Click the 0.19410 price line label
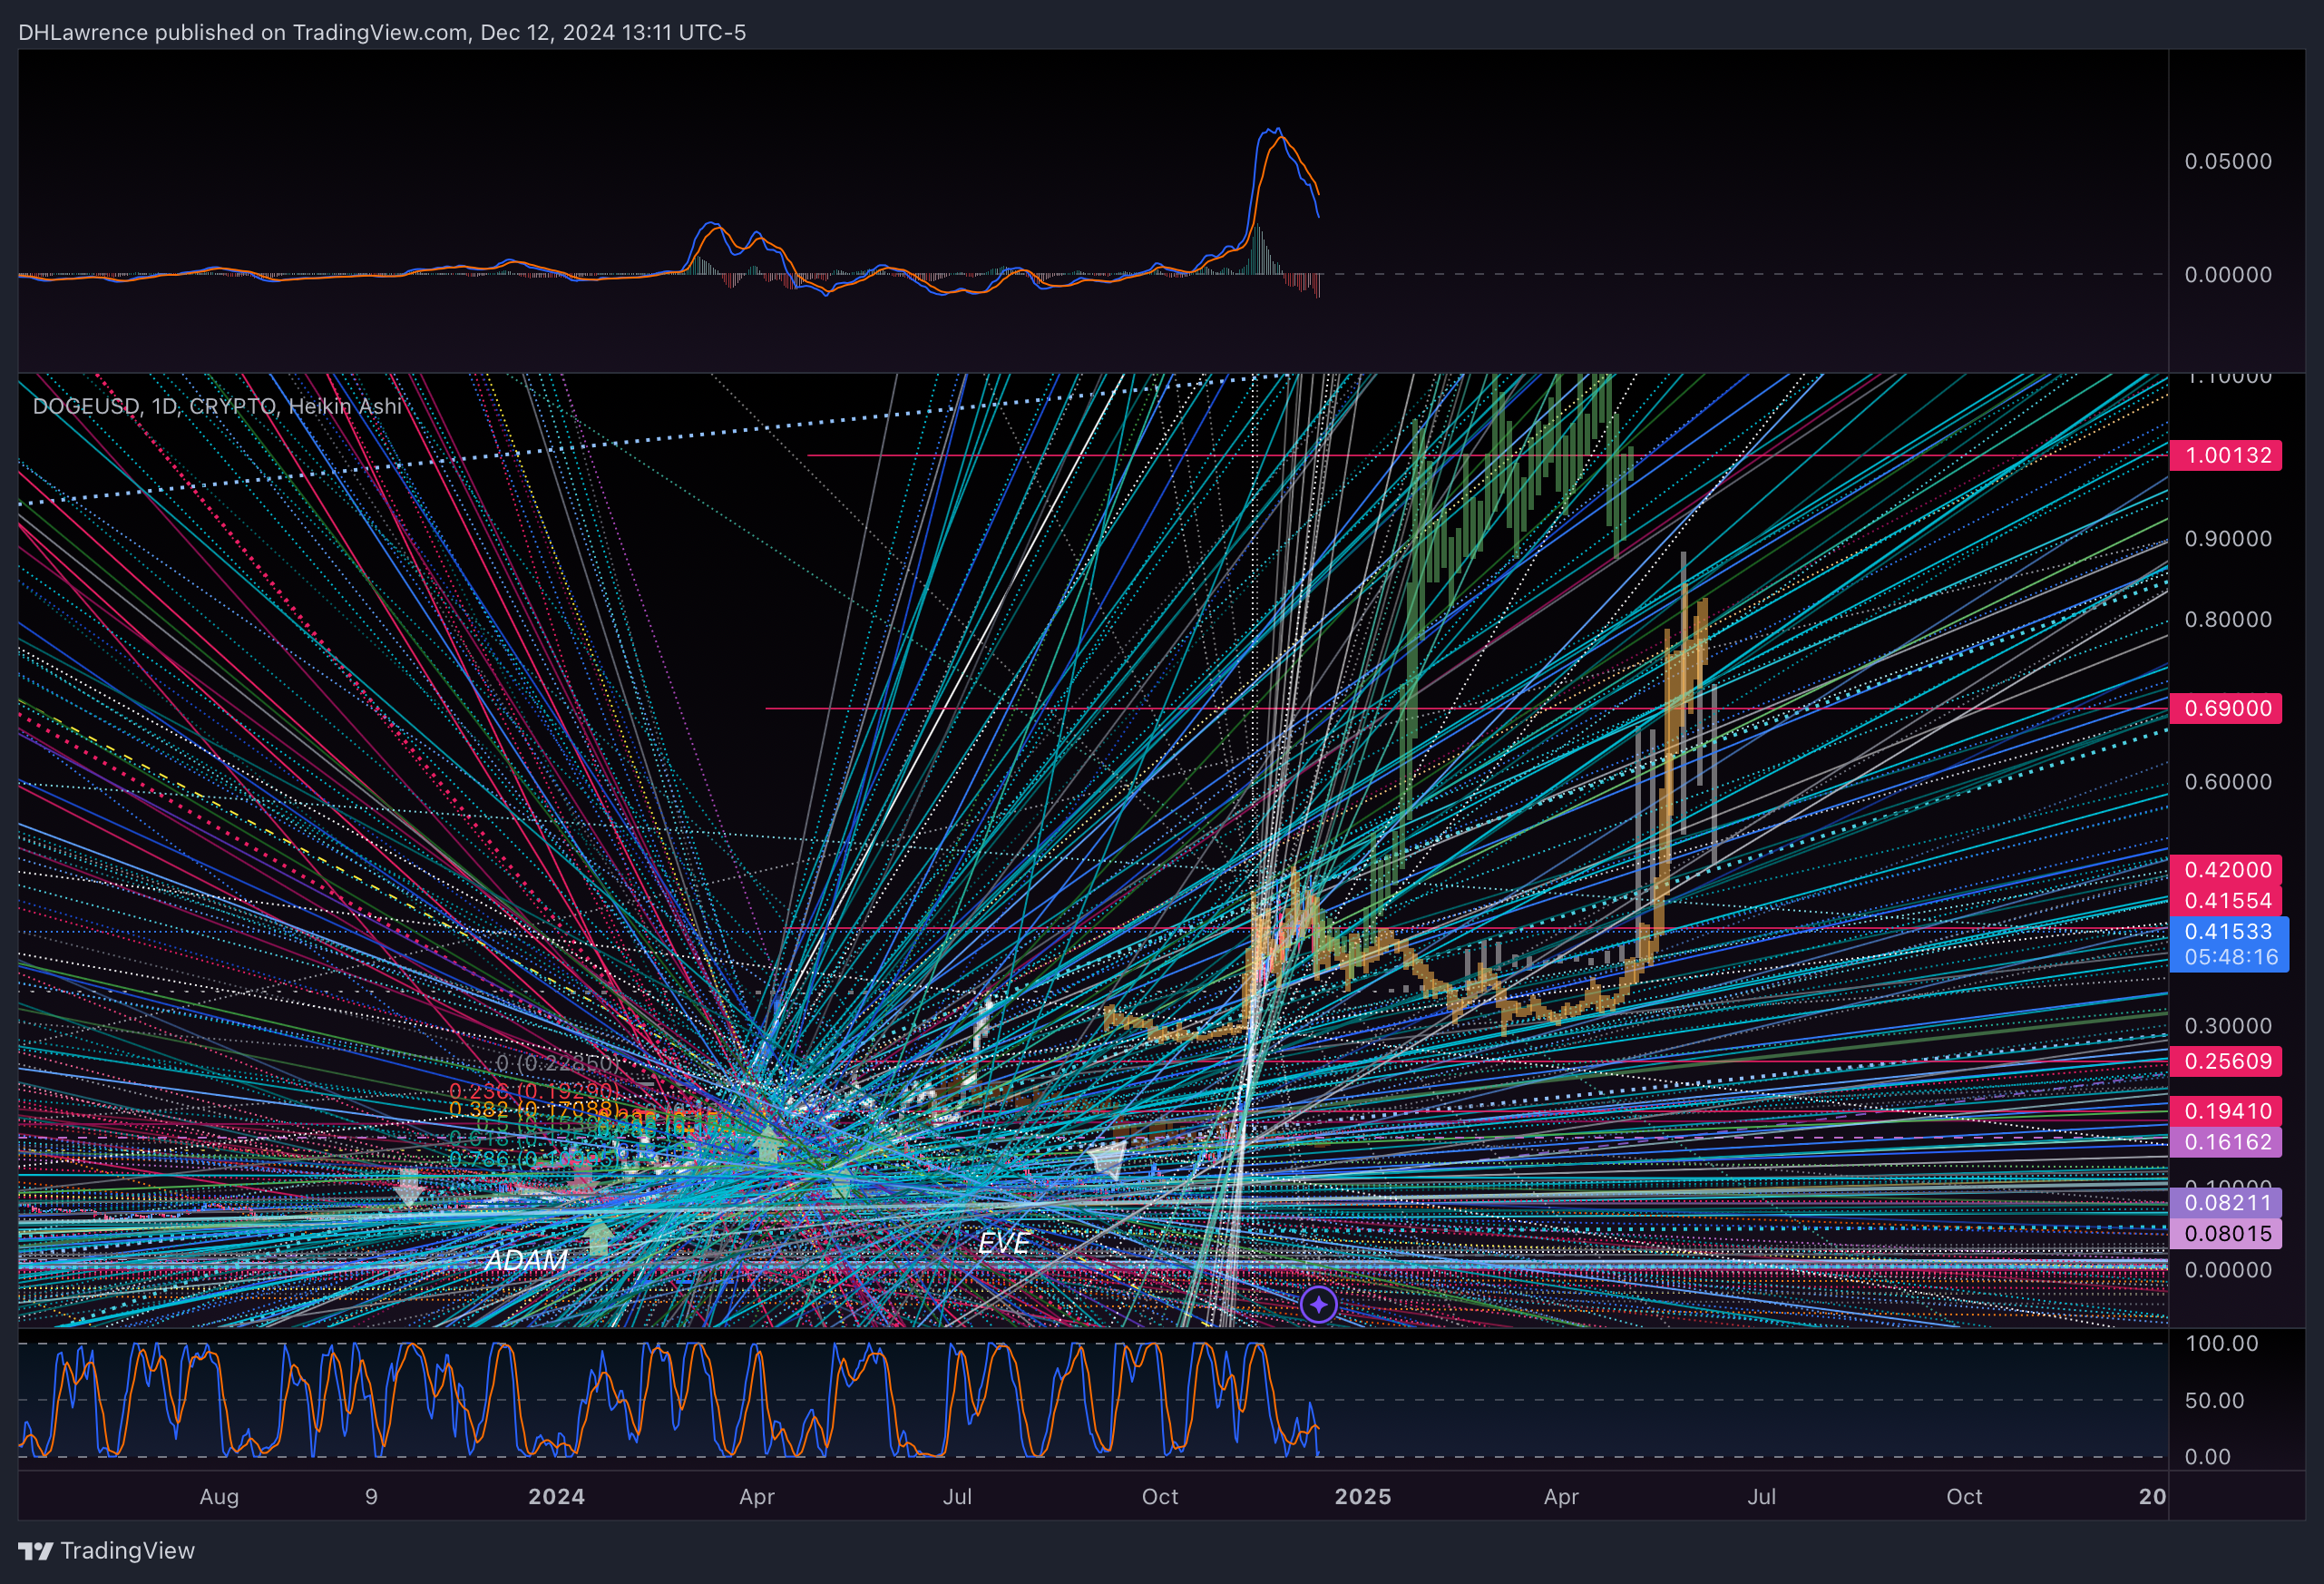This screenshot has width=2324, height=1584. [x=2225, y=1111]
